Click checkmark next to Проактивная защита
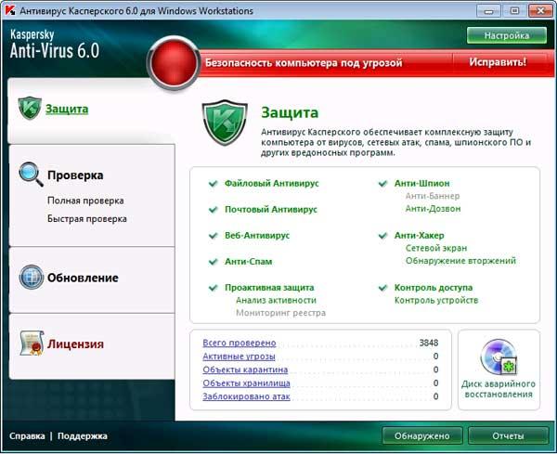The width and height of the screenshot is (557, 454). tap(214, 288)
